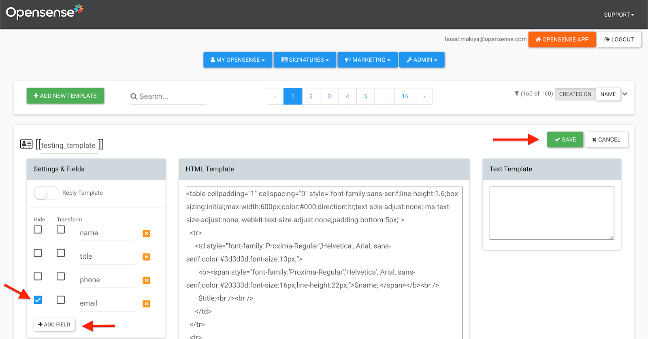Go to page 4
The height and width of the screenshot is (339, 648).
coord(347,96)
